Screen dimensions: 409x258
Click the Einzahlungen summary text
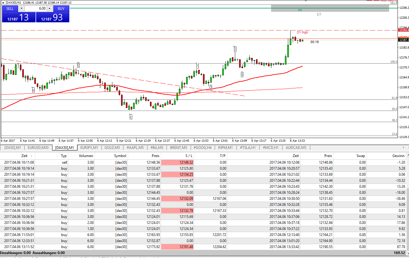(16, 253)
